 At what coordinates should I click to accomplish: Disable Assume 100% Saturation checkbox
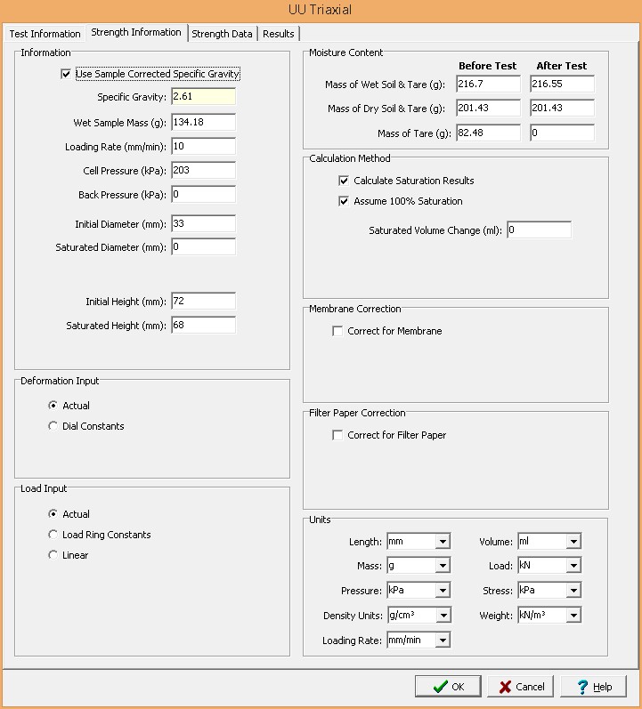[x=344, y=201]
